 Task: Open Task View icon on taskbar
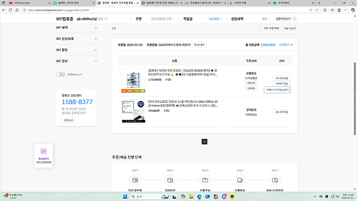[174, 197]
